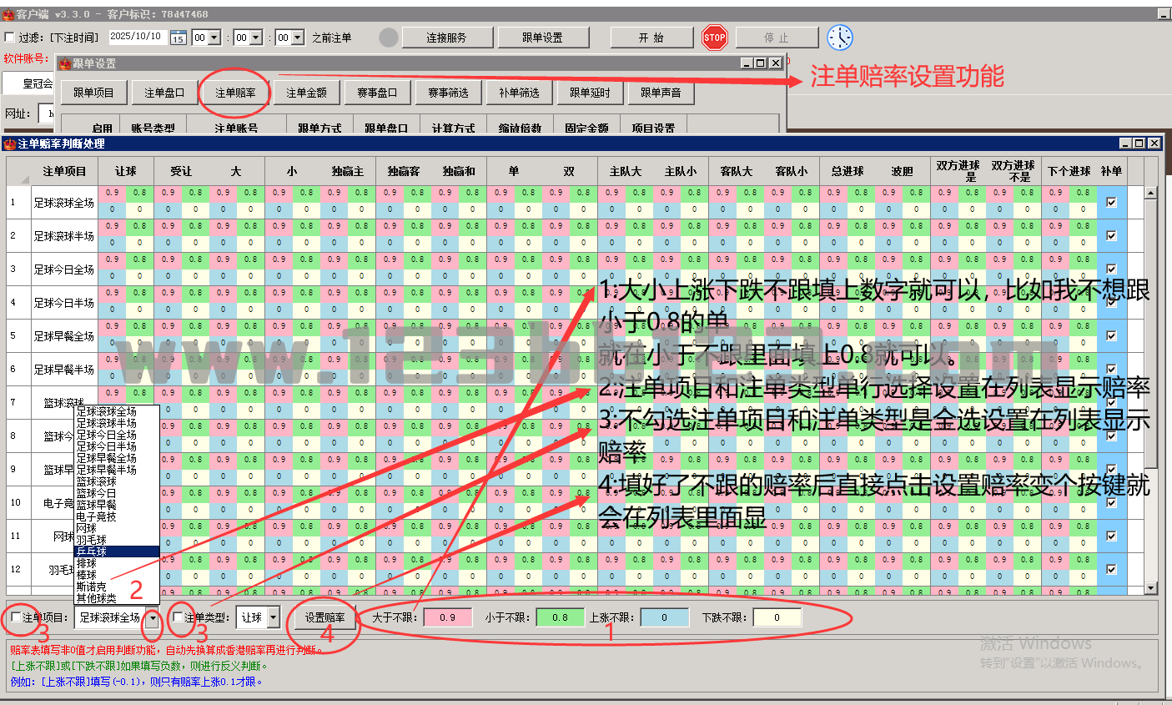Open the calendar picker beside the date
1172x705 pixels.
coord(178,38)
